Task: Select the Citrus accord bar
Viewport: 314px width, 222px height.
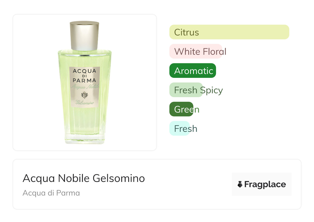Action: coord(229,32)
